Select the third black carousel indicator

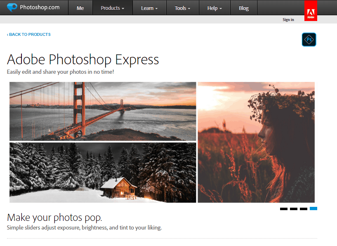click(x=304, y=209)
